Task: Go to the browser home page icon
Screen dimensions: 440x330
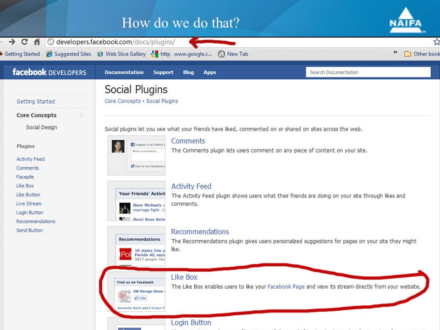Action: point(37,42)
